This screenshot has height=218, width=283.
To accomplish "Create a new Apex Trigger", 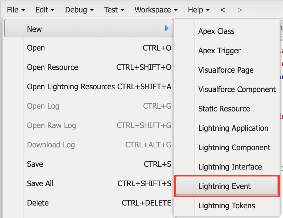I will coord(219,51).
